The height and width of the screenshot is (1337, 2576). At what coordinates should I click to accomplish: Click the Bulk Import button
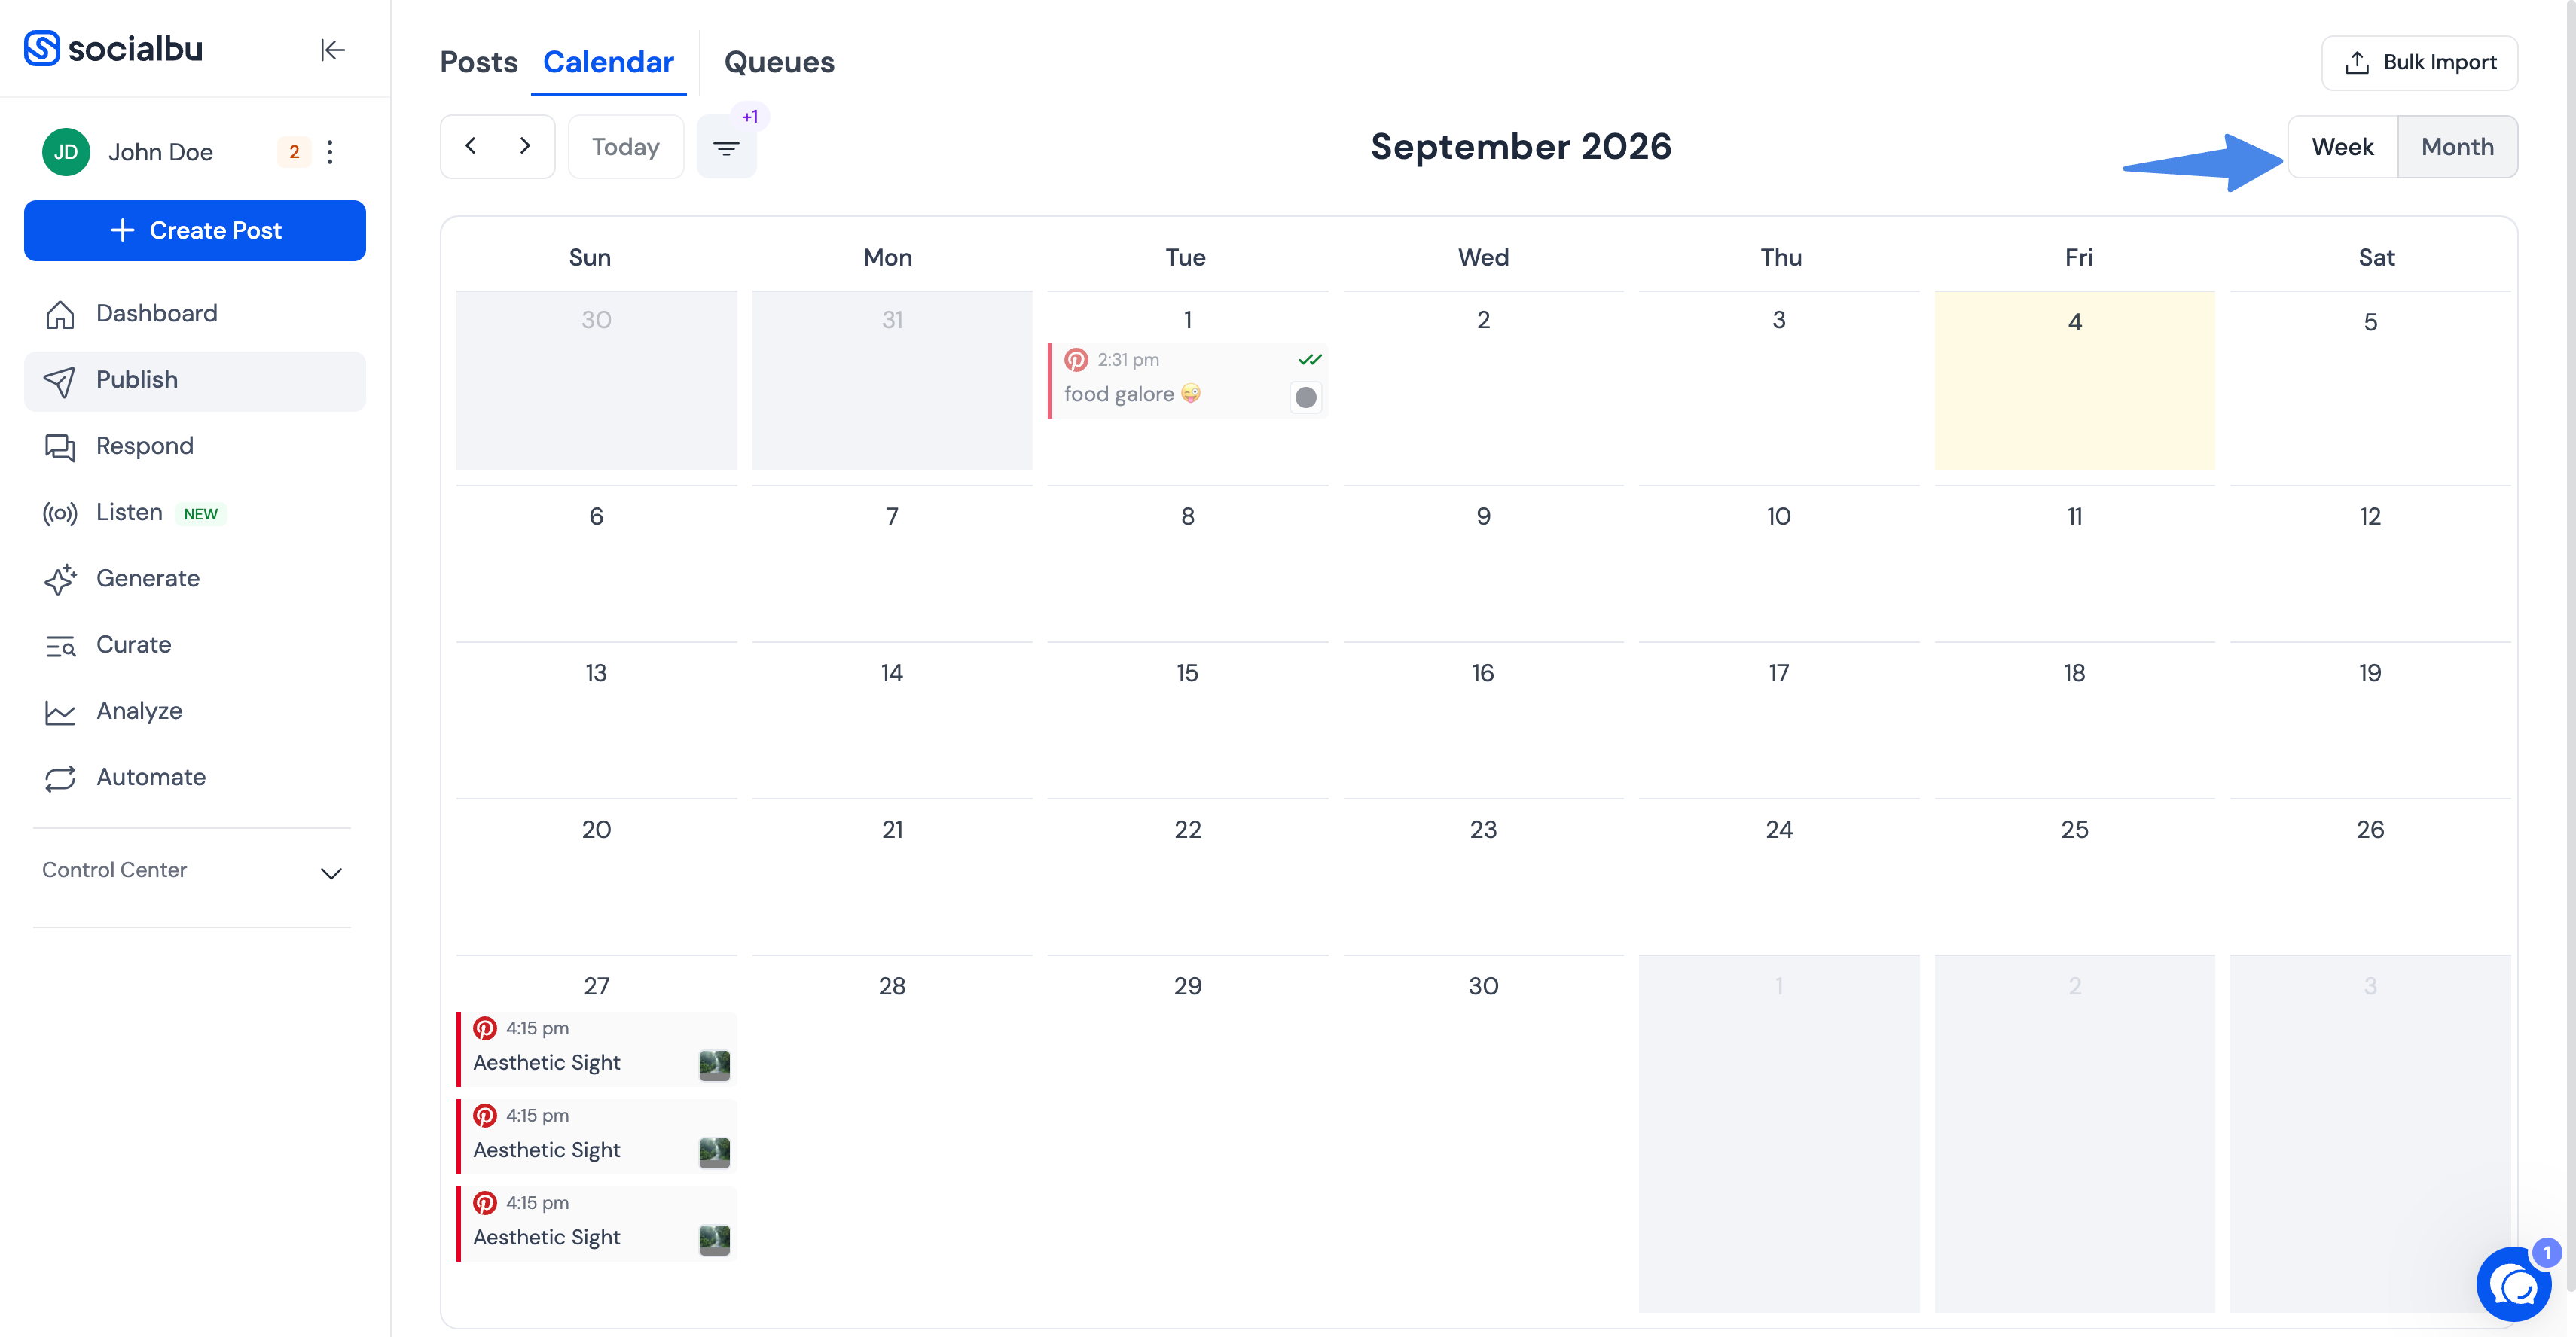(x=2419, y=63)
